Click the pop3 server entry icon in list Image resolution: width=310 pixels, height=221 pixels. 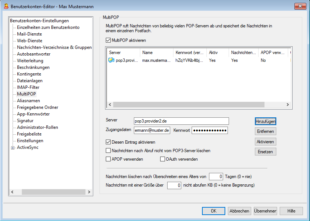tap(111, 60)
